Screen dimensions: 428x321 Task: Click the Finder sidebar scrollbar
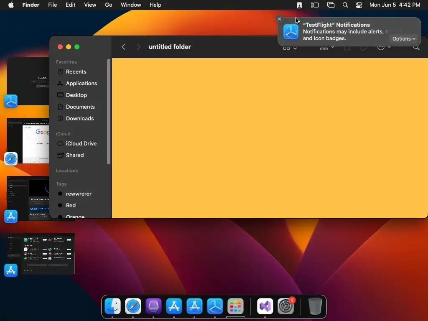109,112
